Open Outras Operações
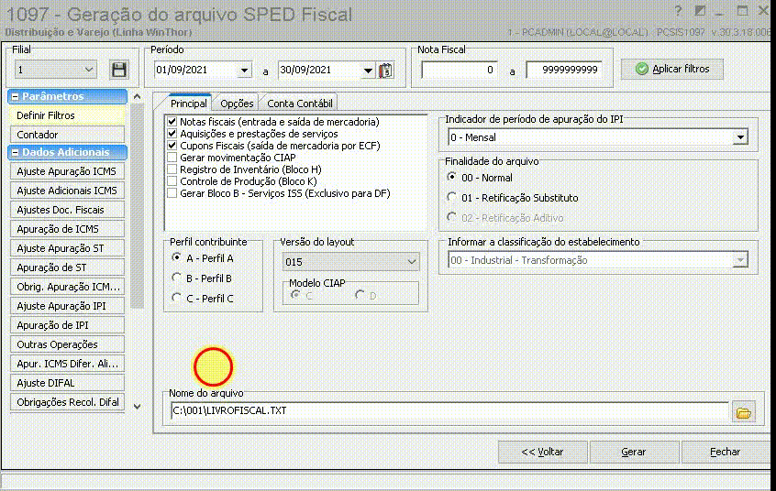This screenshot has width=776, height=491. (x=67, y=344)
